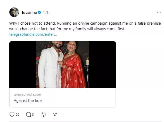The image size is (164, 122).
Task: Like the post with the heart icon
Action: tap(12, 115)
